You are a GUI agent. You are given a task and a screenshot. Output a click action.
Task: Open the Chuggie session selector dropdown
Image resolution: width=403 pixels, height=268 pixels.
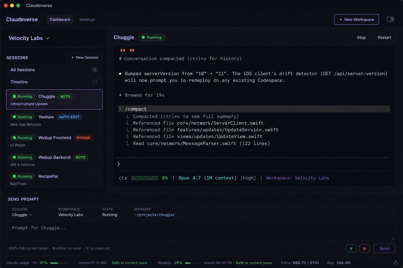click(22, 215)
